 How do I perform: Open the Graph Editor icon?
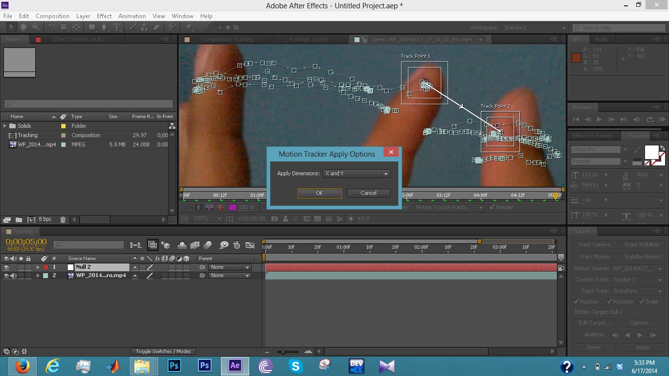(250, 245)
